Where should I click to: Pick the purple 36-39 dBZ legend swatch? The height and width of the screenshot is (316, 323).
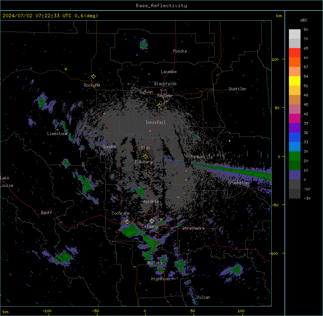295,128
